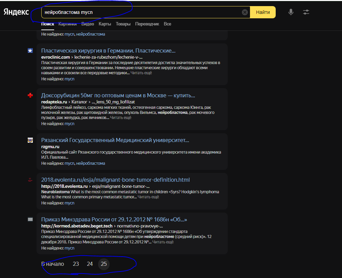Screen dimensions: 342x278
Task: Open Каталог breadcrumb of redapteka result
Action: (x=79, y=102)
